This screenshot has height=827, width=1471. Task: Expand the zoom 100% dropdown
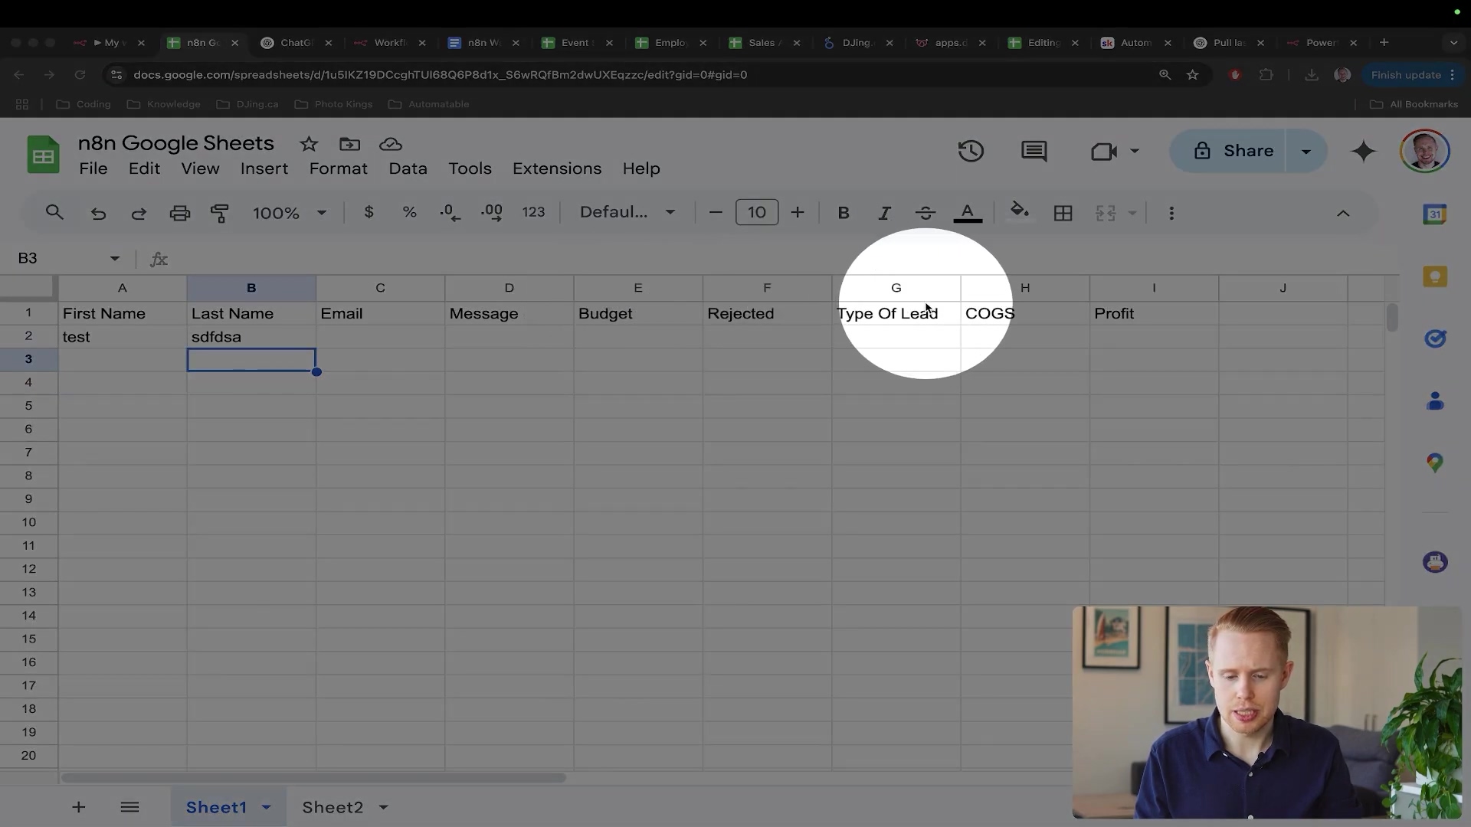[289, 213]
